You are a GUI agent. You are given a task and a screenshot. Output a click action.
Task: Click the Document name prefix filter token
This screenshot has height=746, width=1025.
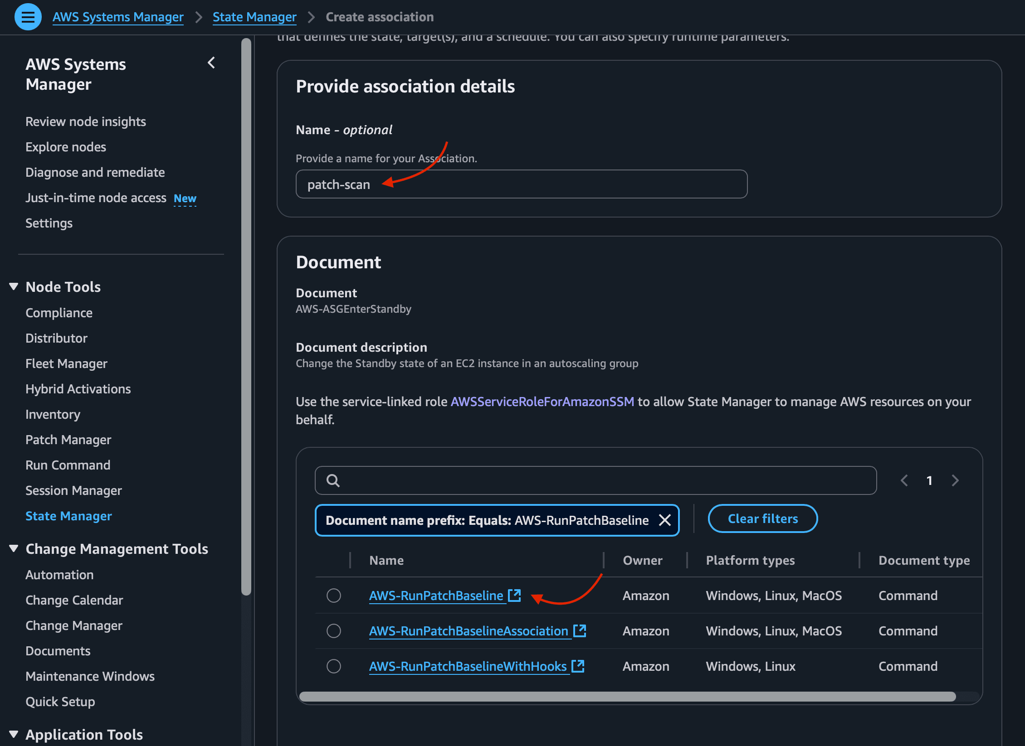[497, 520]
